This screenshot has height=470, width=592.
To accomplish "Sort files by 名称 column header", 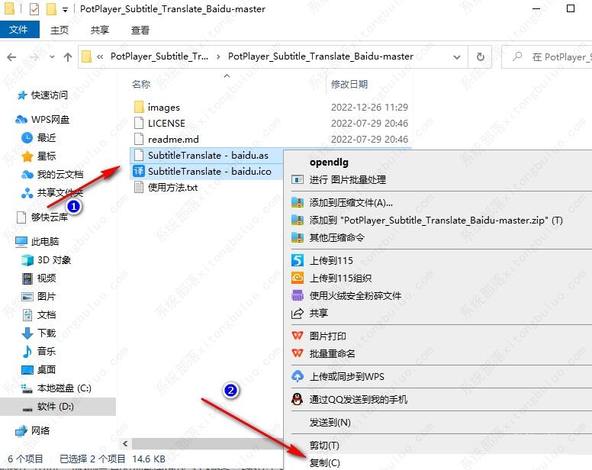I will point(141,84).
